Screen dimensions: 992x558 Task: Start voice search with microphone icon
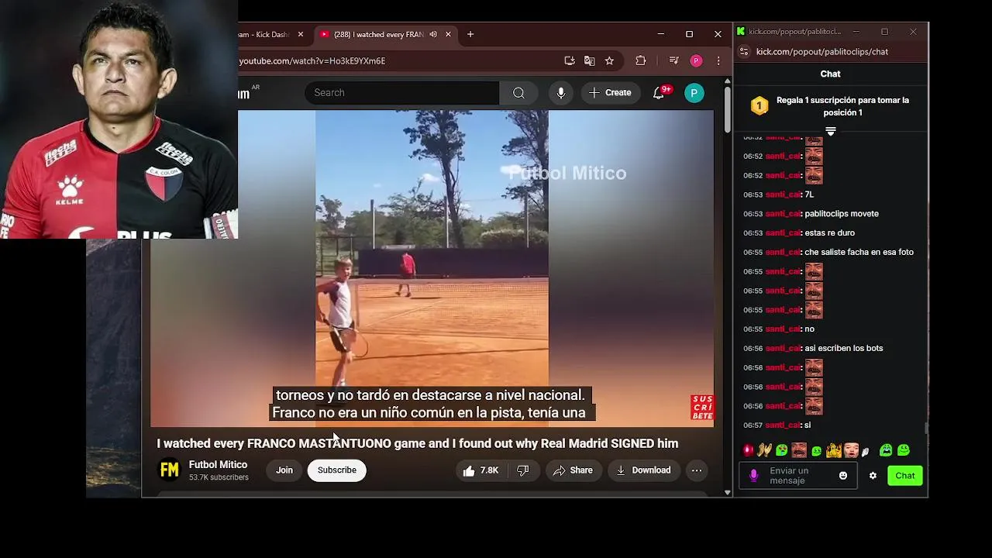pos(560,92)
